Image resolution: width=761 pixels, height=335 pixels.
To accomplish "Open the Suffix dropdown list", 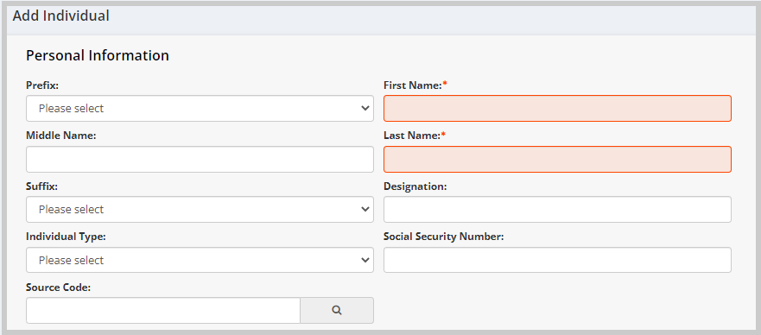I will 200,210.
